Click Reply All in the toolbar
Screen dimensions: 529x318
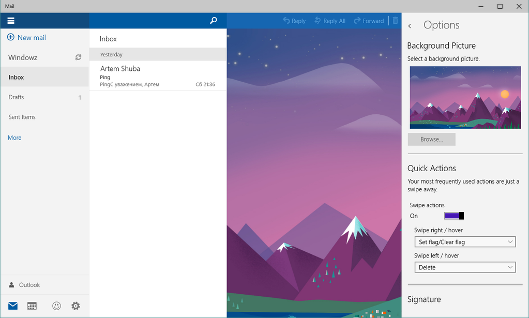pyautogui.click(x=329, y=21)
